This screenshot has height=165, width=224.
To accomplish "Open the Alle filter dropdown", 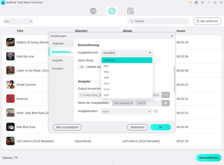I will coord(18,21).
